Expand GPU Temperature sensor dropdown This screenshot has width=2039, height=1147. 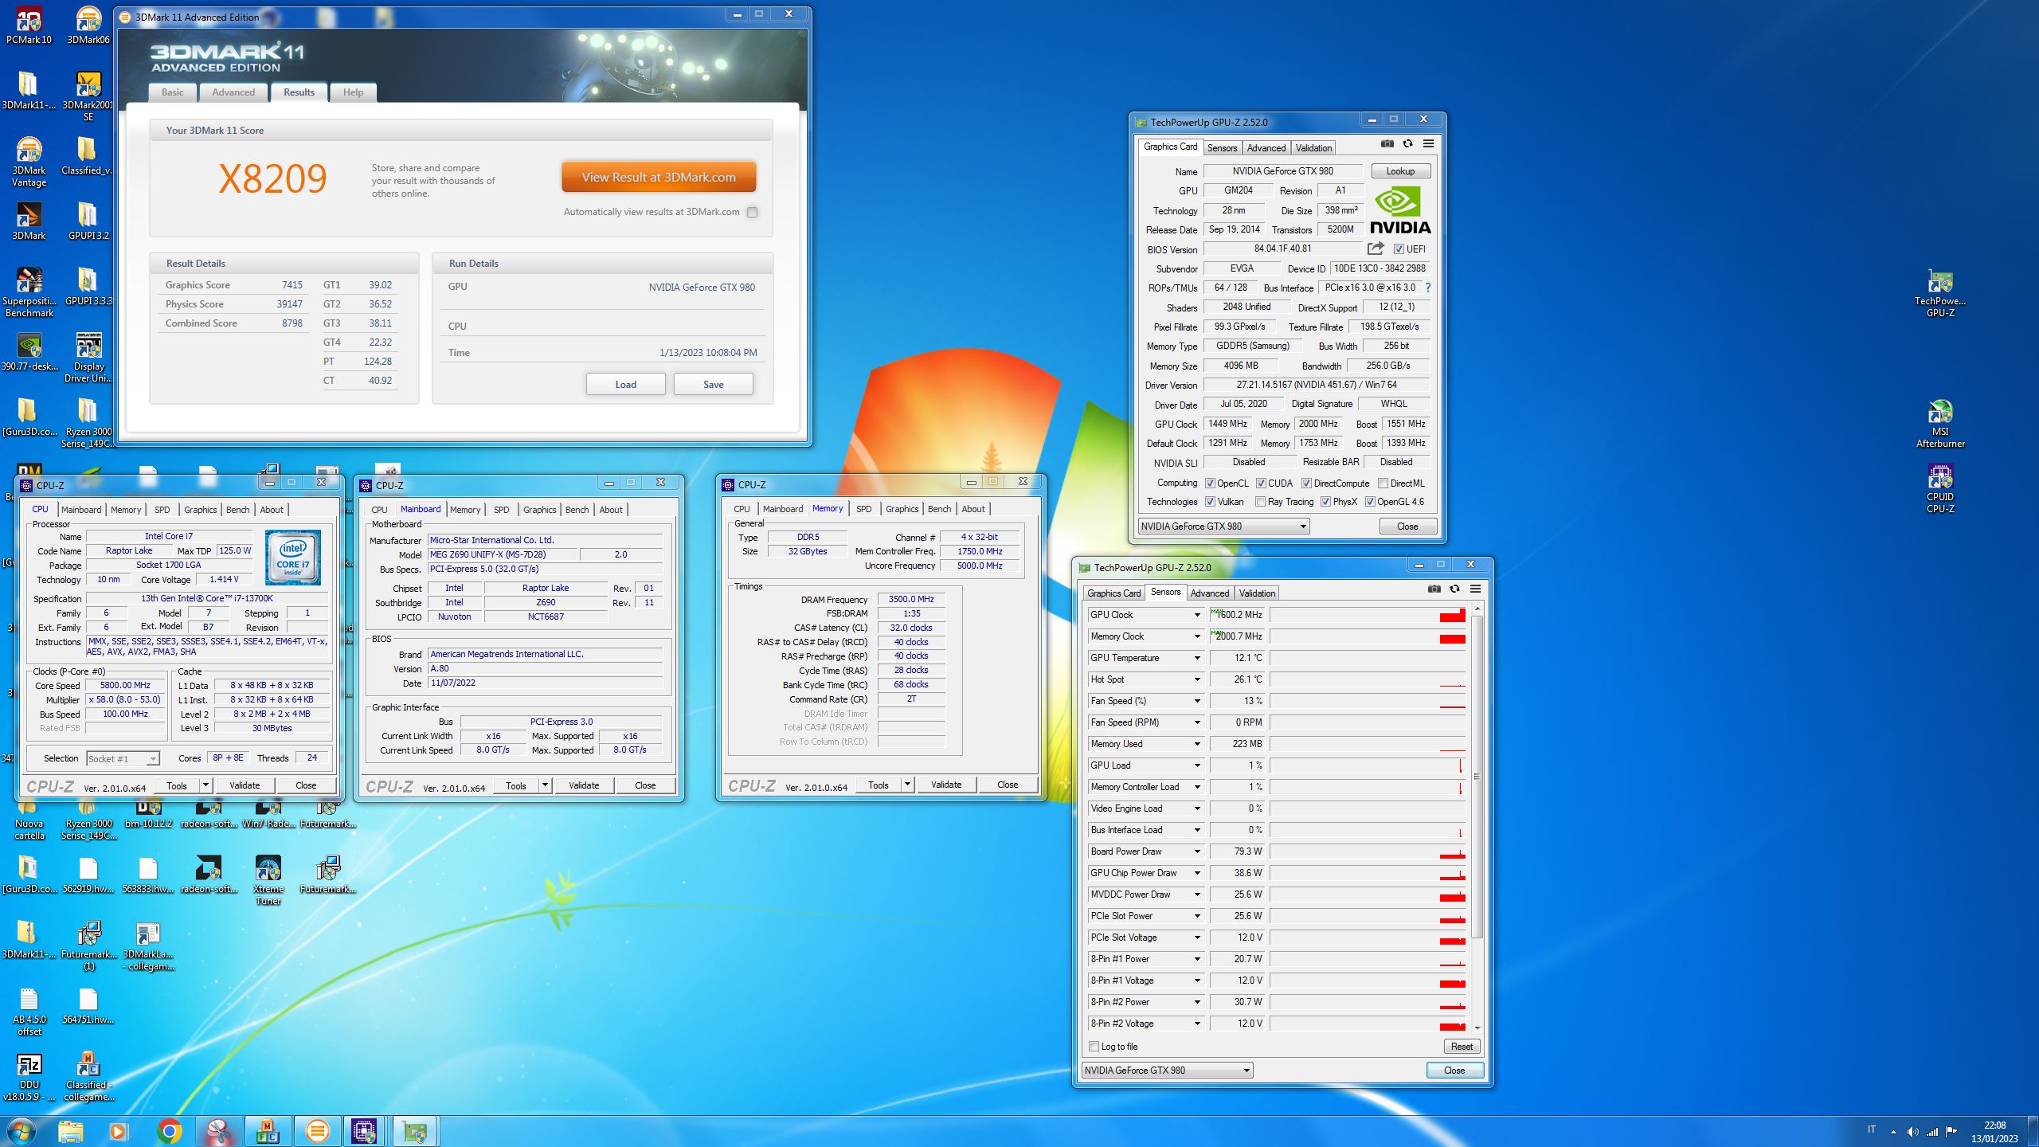pyautogui.click(x=1196, y=658)
